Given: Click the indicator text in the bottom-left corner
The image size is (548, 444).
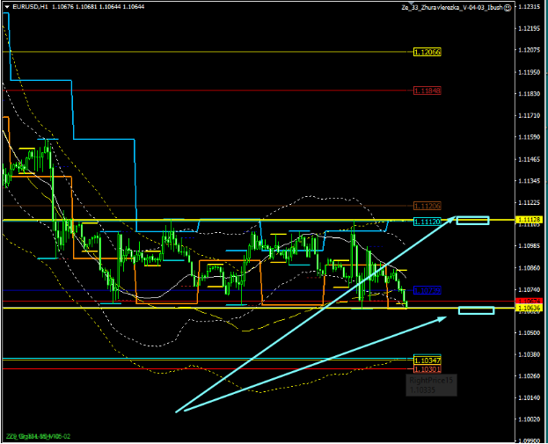Looking at the screenshot, I should point(39,436).
